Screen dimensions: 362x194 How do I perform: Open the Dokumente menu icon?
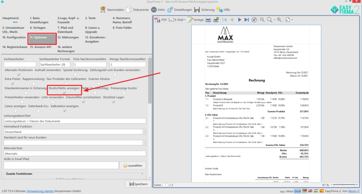(129, 10)
